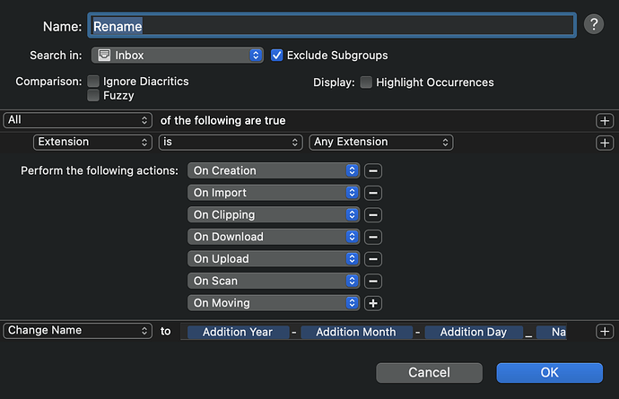
Task: Turn on Highlight Occurrences display
Action: coord(366,82)
